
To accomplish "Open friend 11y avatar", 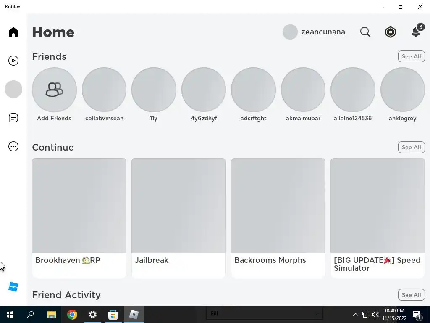I will [154, 90].
